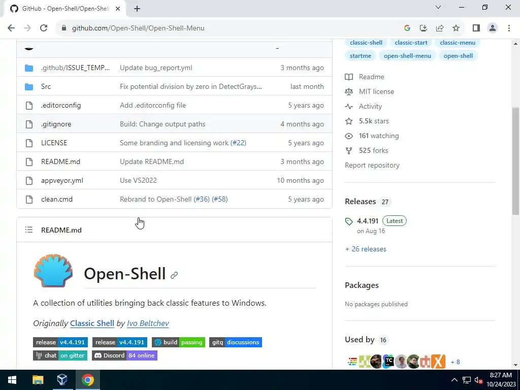Follow issue link #22
Viewport: 520px width, 390px height.
click(x=239, y=143)
